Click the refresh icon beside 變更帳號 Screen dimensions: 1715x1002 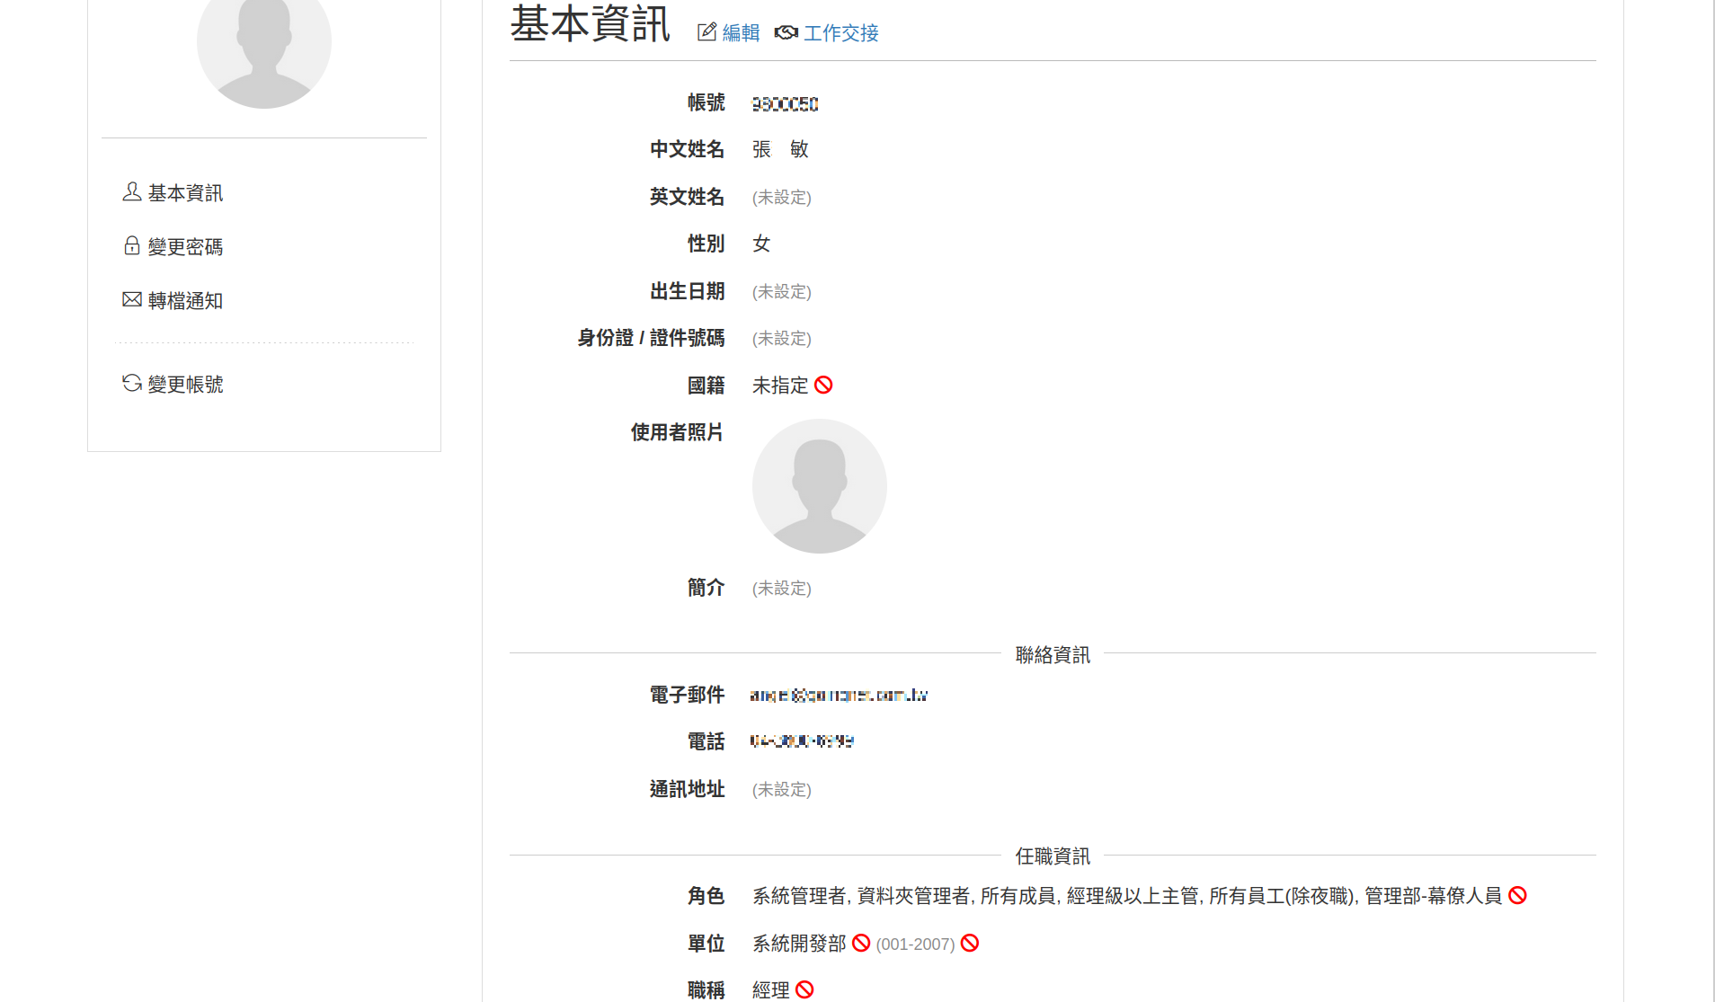click(x=132, y=383)
